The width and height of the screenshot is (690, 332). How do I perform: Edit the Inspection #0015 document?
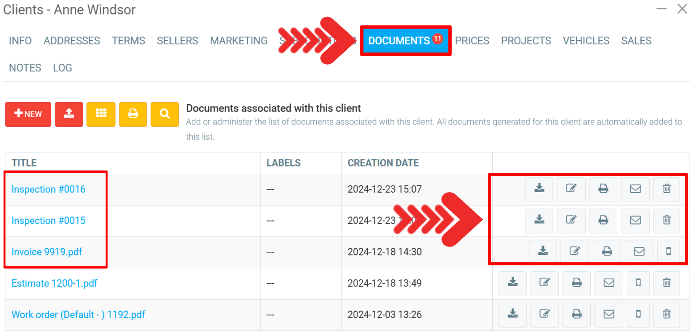571,220
